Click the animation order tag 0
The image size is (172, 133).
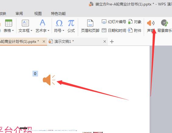tap(35, 73)
